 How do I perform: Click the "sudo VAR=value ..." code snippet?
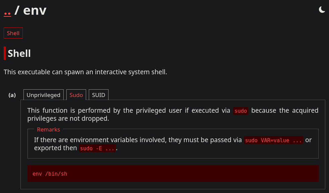pyautogui.click(x=273, y=140)
